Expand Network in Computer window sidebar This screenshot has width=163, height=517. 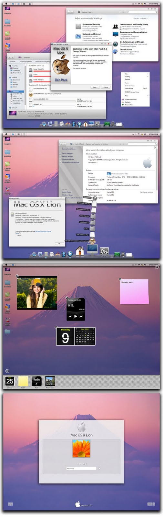pos(14,108)
